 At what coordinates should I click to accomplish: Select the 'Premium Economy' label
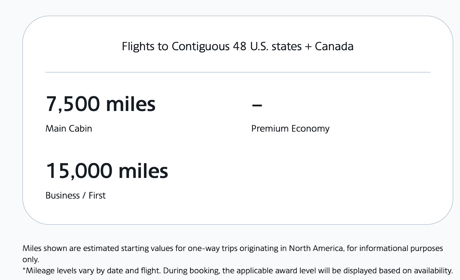pos(290,129)
